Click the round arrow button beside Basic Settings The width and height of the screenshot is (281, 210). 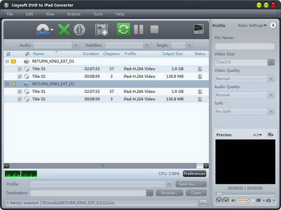(273, 25)
